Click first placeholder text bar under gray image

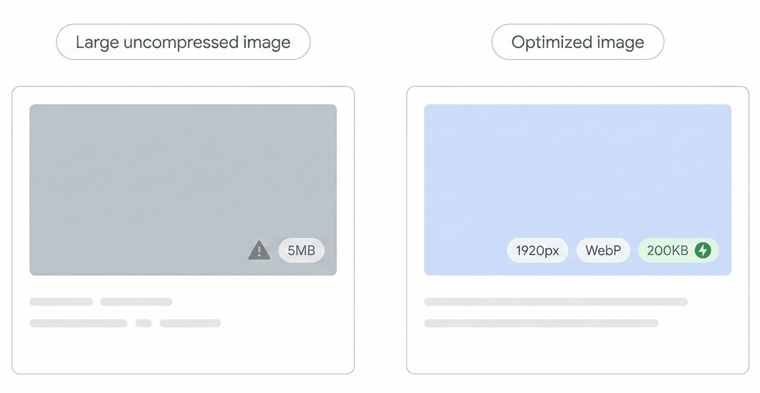(61, 302)
